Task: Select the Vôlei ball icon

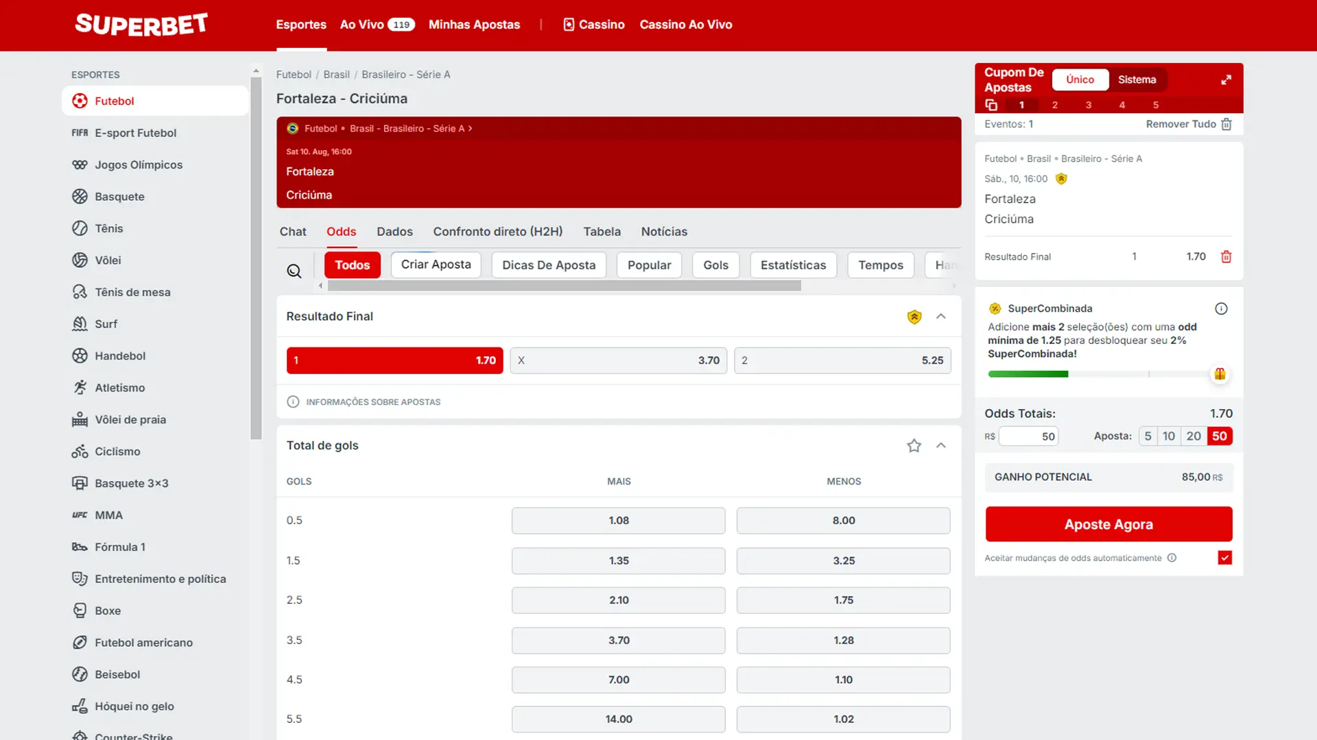Action: (80, 260)
